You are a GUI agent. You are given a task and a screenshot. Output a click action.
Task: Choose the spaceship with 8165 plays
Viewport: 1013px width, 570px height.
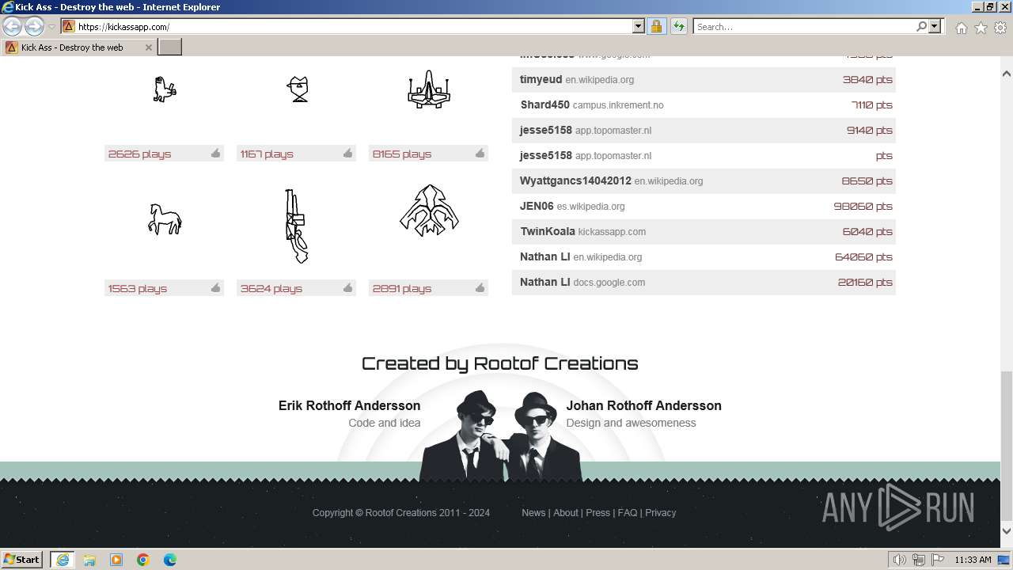[x=429, y=89]
